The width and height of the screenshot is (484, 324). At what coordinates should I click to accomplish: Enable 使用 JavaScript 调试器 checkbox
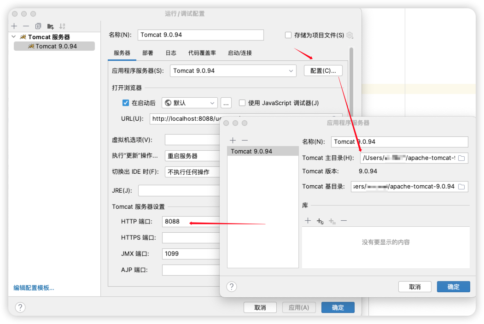242,103
